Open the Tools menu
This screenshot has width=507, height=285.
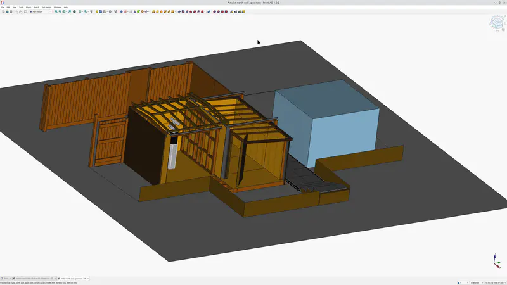tap(21, 7)
